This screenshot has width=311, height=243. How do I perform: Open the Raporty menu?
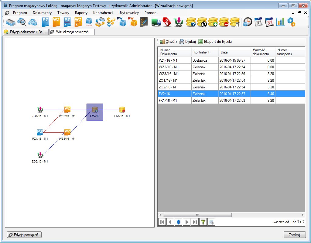81,13
